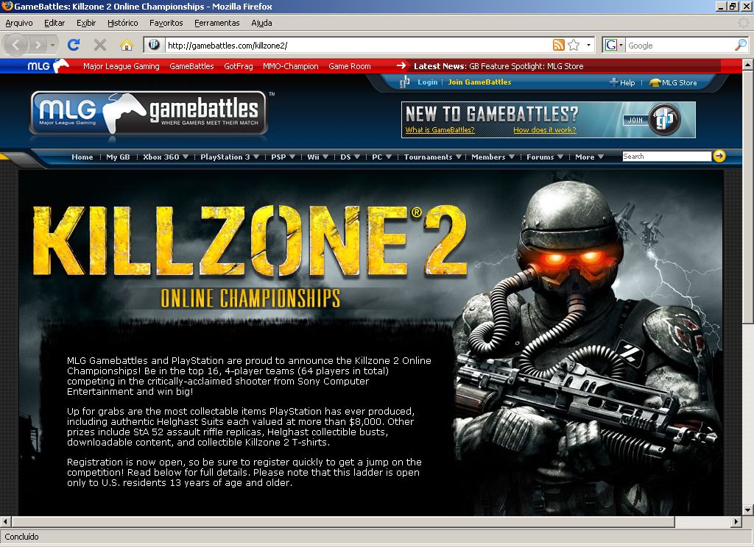
Task: Click the RSS feed icon in address bar
Action: (558, 45)
